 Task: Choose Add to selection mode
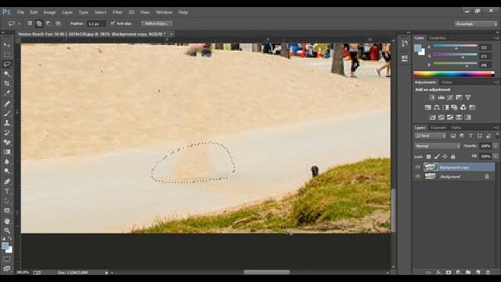pos(39,23)
